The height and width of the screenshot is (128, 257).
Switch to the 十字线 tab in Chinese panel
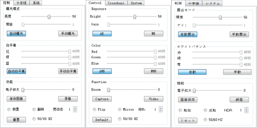pyautogui.click(x=22, y=3)
